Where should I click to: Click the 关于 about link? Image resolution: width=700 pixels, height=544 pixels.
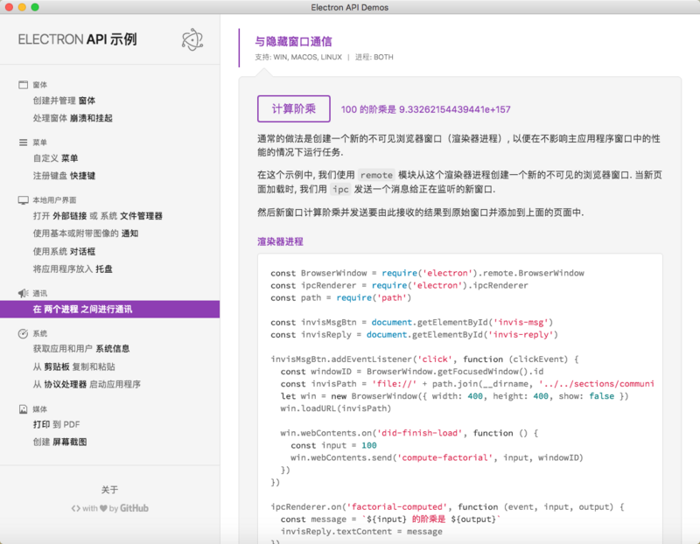point(110,490)
